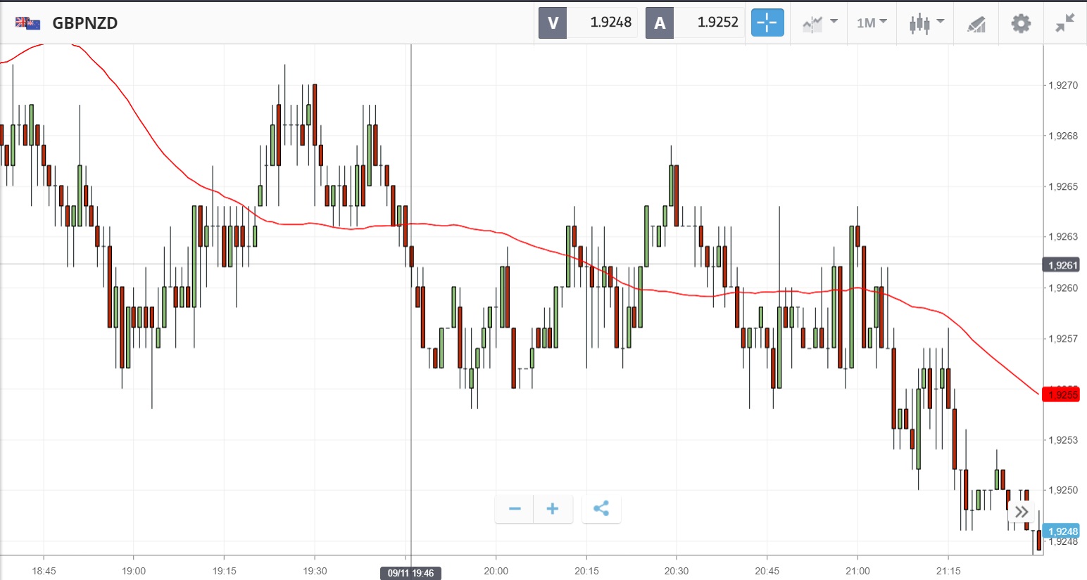Click the collapse chart arrows icon
The image size is (1087, 580).
pyautogui.click(x=1065, y=23)
